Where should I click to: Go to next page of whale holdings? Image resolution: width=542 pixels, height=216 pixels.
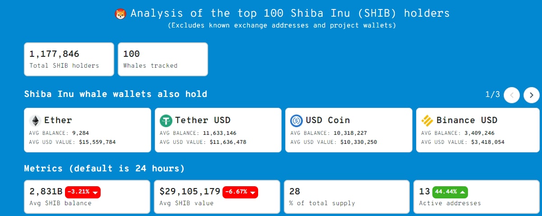pyautogui.click(x=531, y=95)
